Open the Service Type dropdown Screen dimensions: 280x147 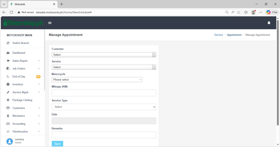click(x=104, y=107)
